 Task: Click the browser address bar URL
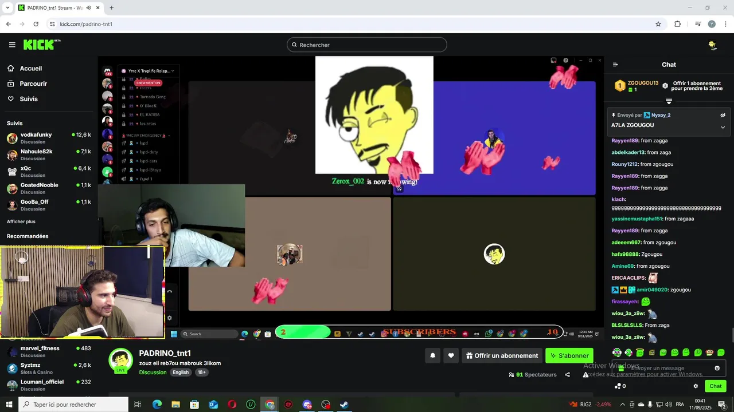click(86, 24)
